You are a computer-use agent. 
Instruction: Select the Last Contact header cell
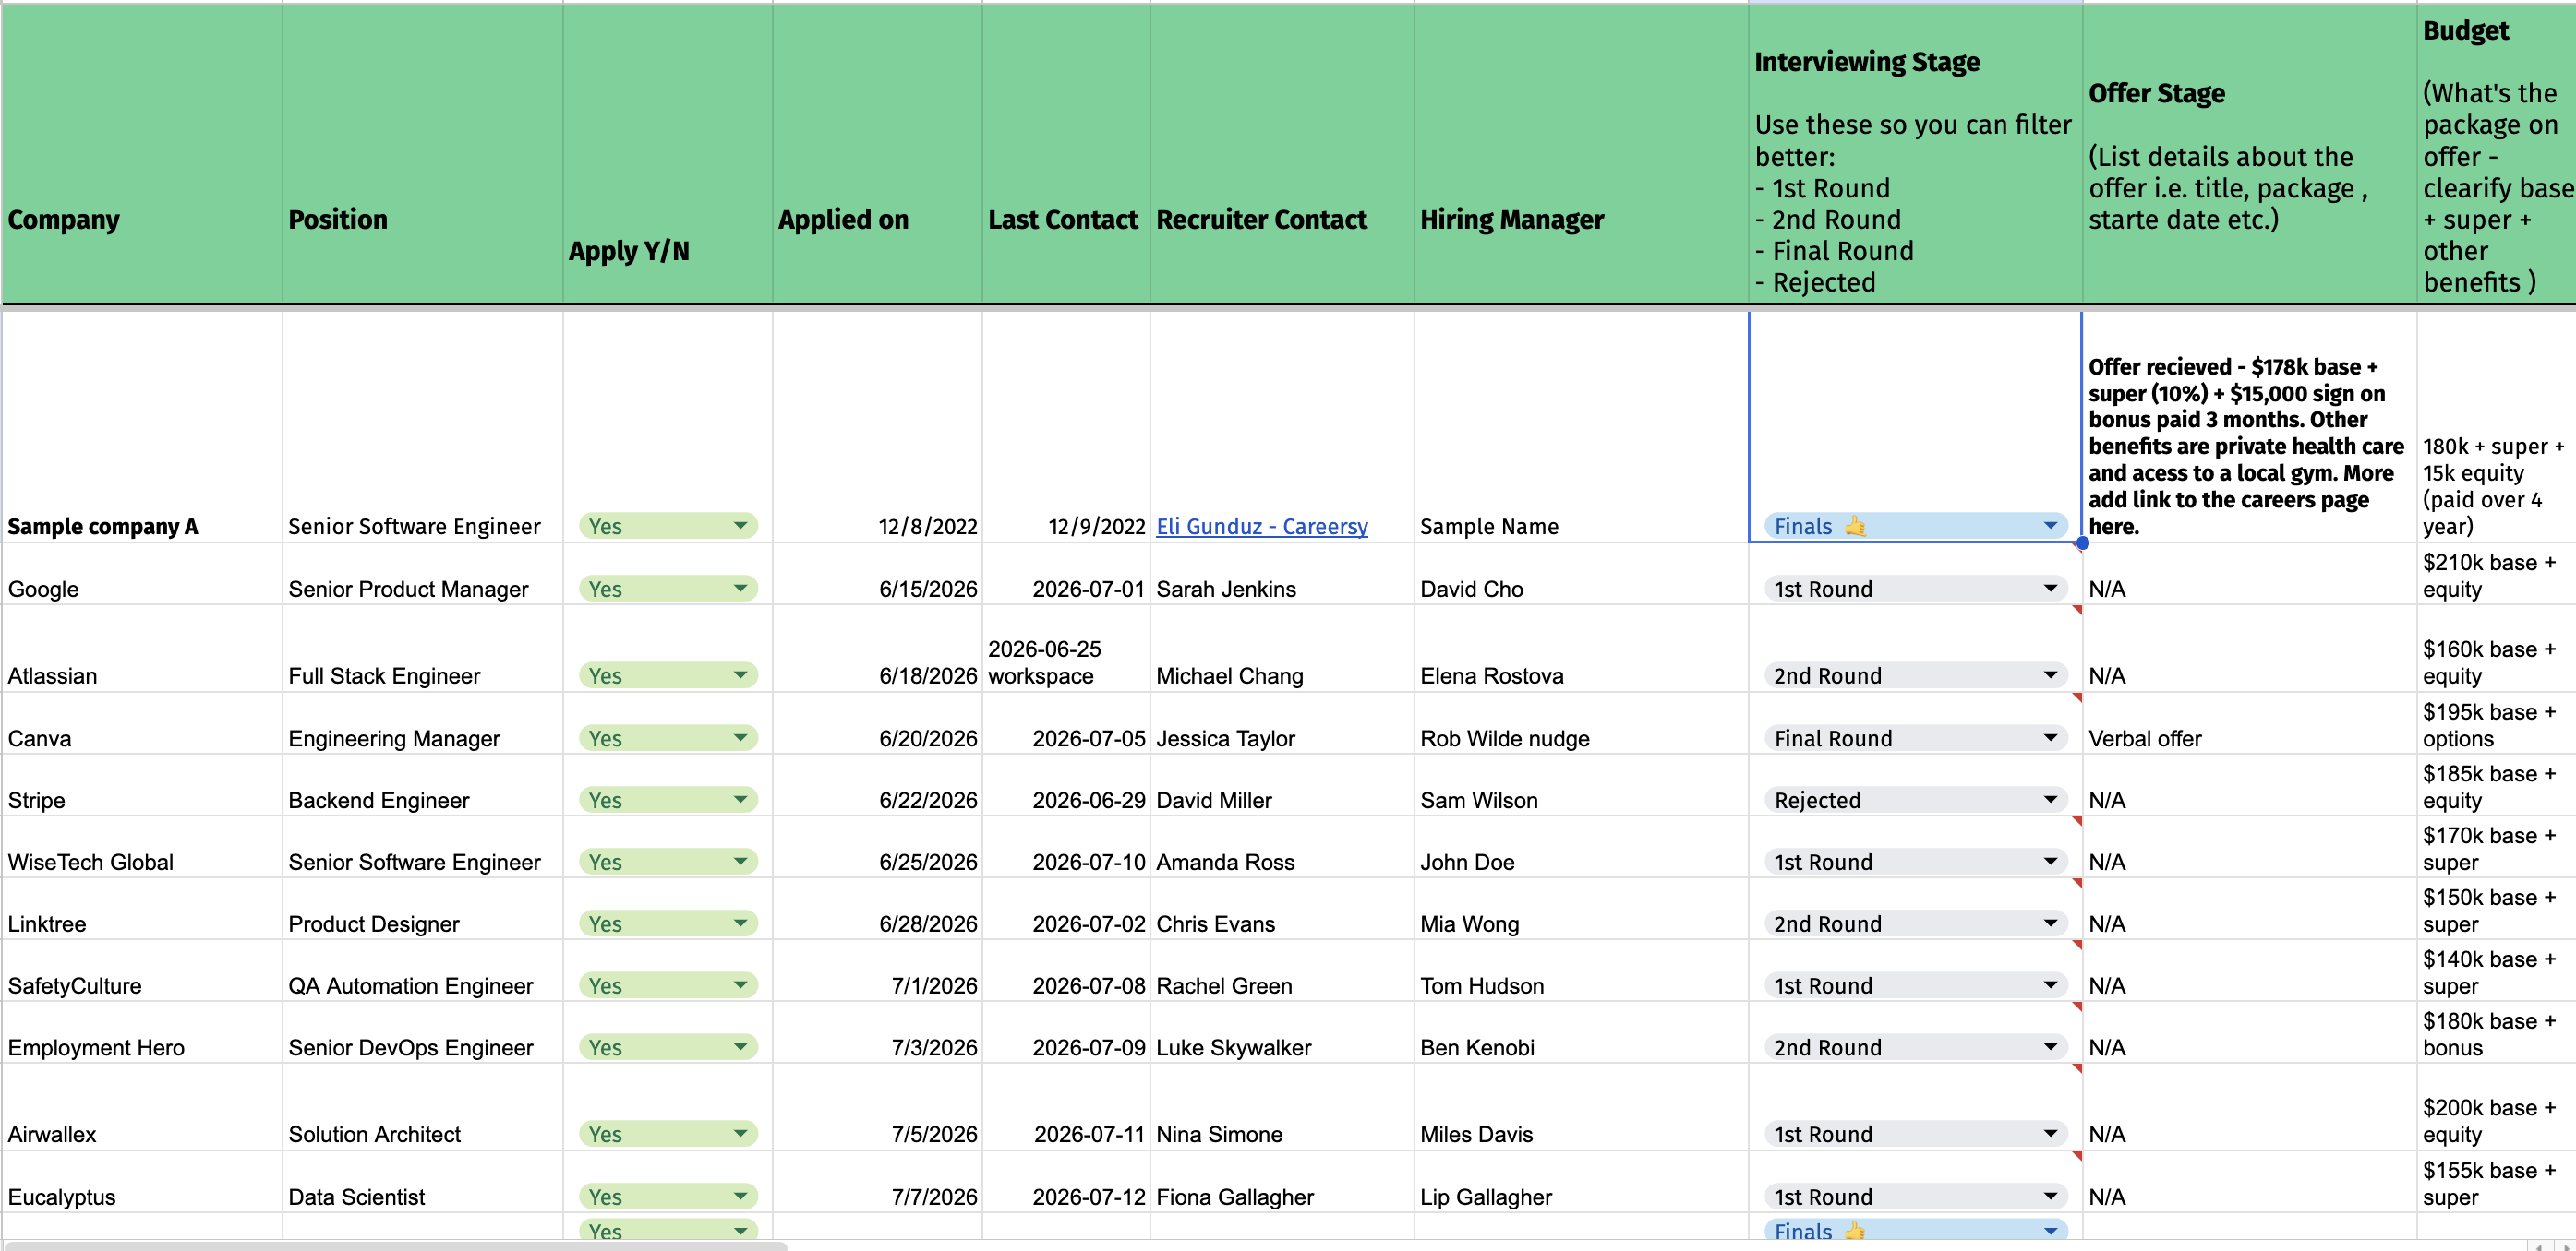(x=1066, y=154)
